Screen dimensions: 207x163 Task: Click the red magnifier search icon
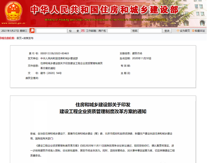(32, 31)
